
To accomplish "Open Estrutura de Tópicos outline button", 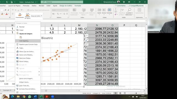I will [x=28, y=16].
